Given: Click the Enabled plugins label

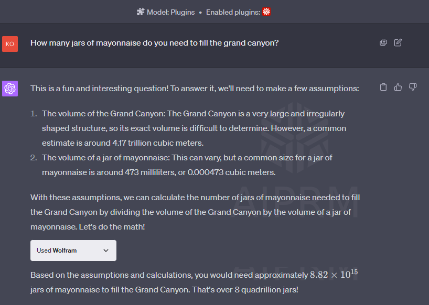Looking at the screenshot, I should pyautogui.click(x=233, y=12).
